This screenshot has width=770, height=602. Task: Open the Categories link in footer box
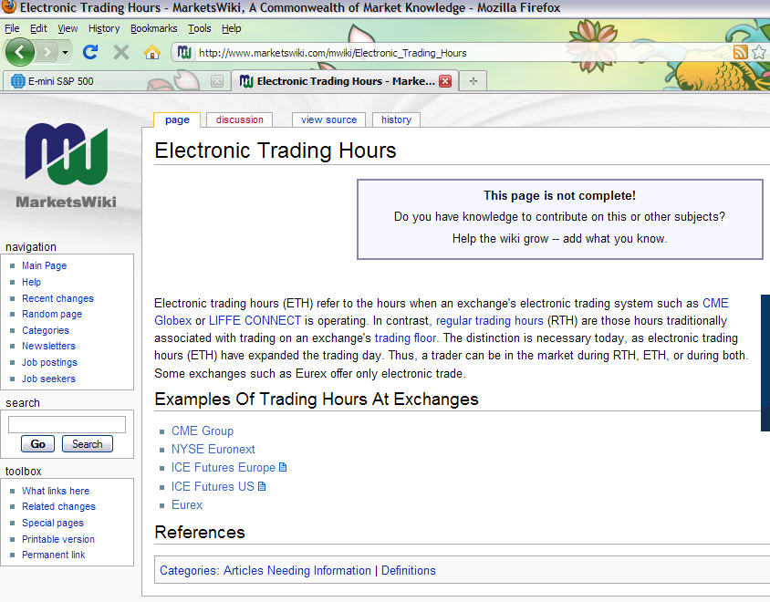187,571
